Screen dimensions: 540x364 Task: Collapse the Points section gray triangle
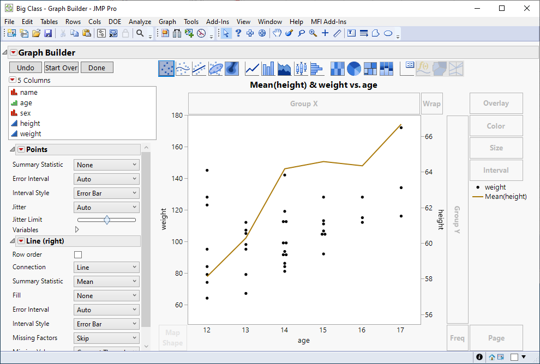tap(13, 149)
